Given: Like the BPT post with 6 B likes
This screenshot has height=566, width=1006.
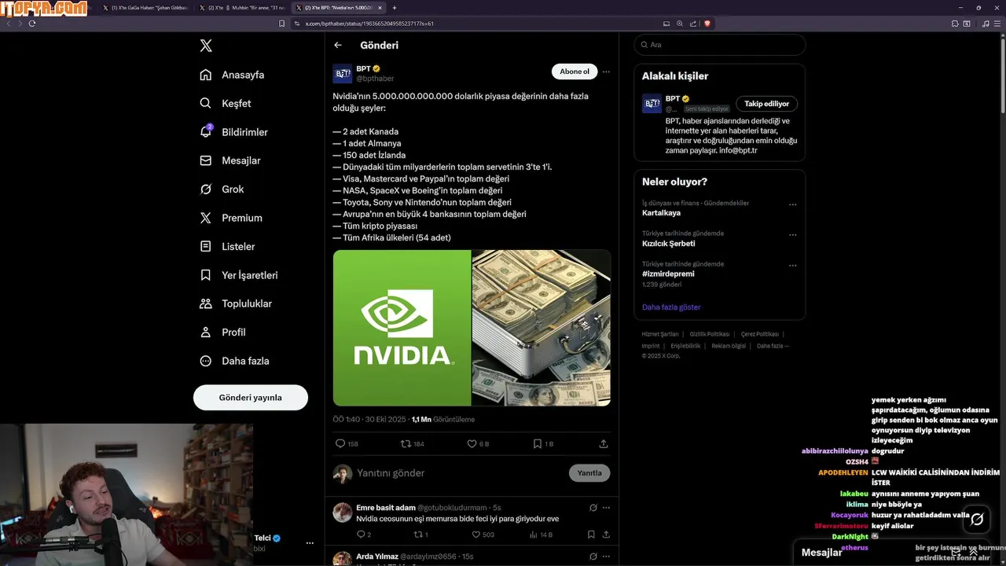Looking at the screenshot, I should (x=478, y=444).
